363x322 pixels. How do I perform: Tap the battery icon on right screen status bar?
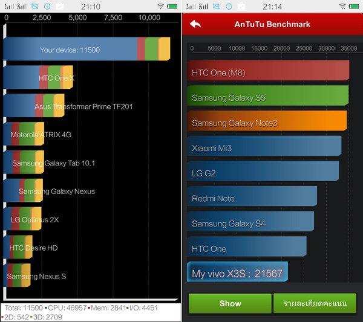click(354, 6)
